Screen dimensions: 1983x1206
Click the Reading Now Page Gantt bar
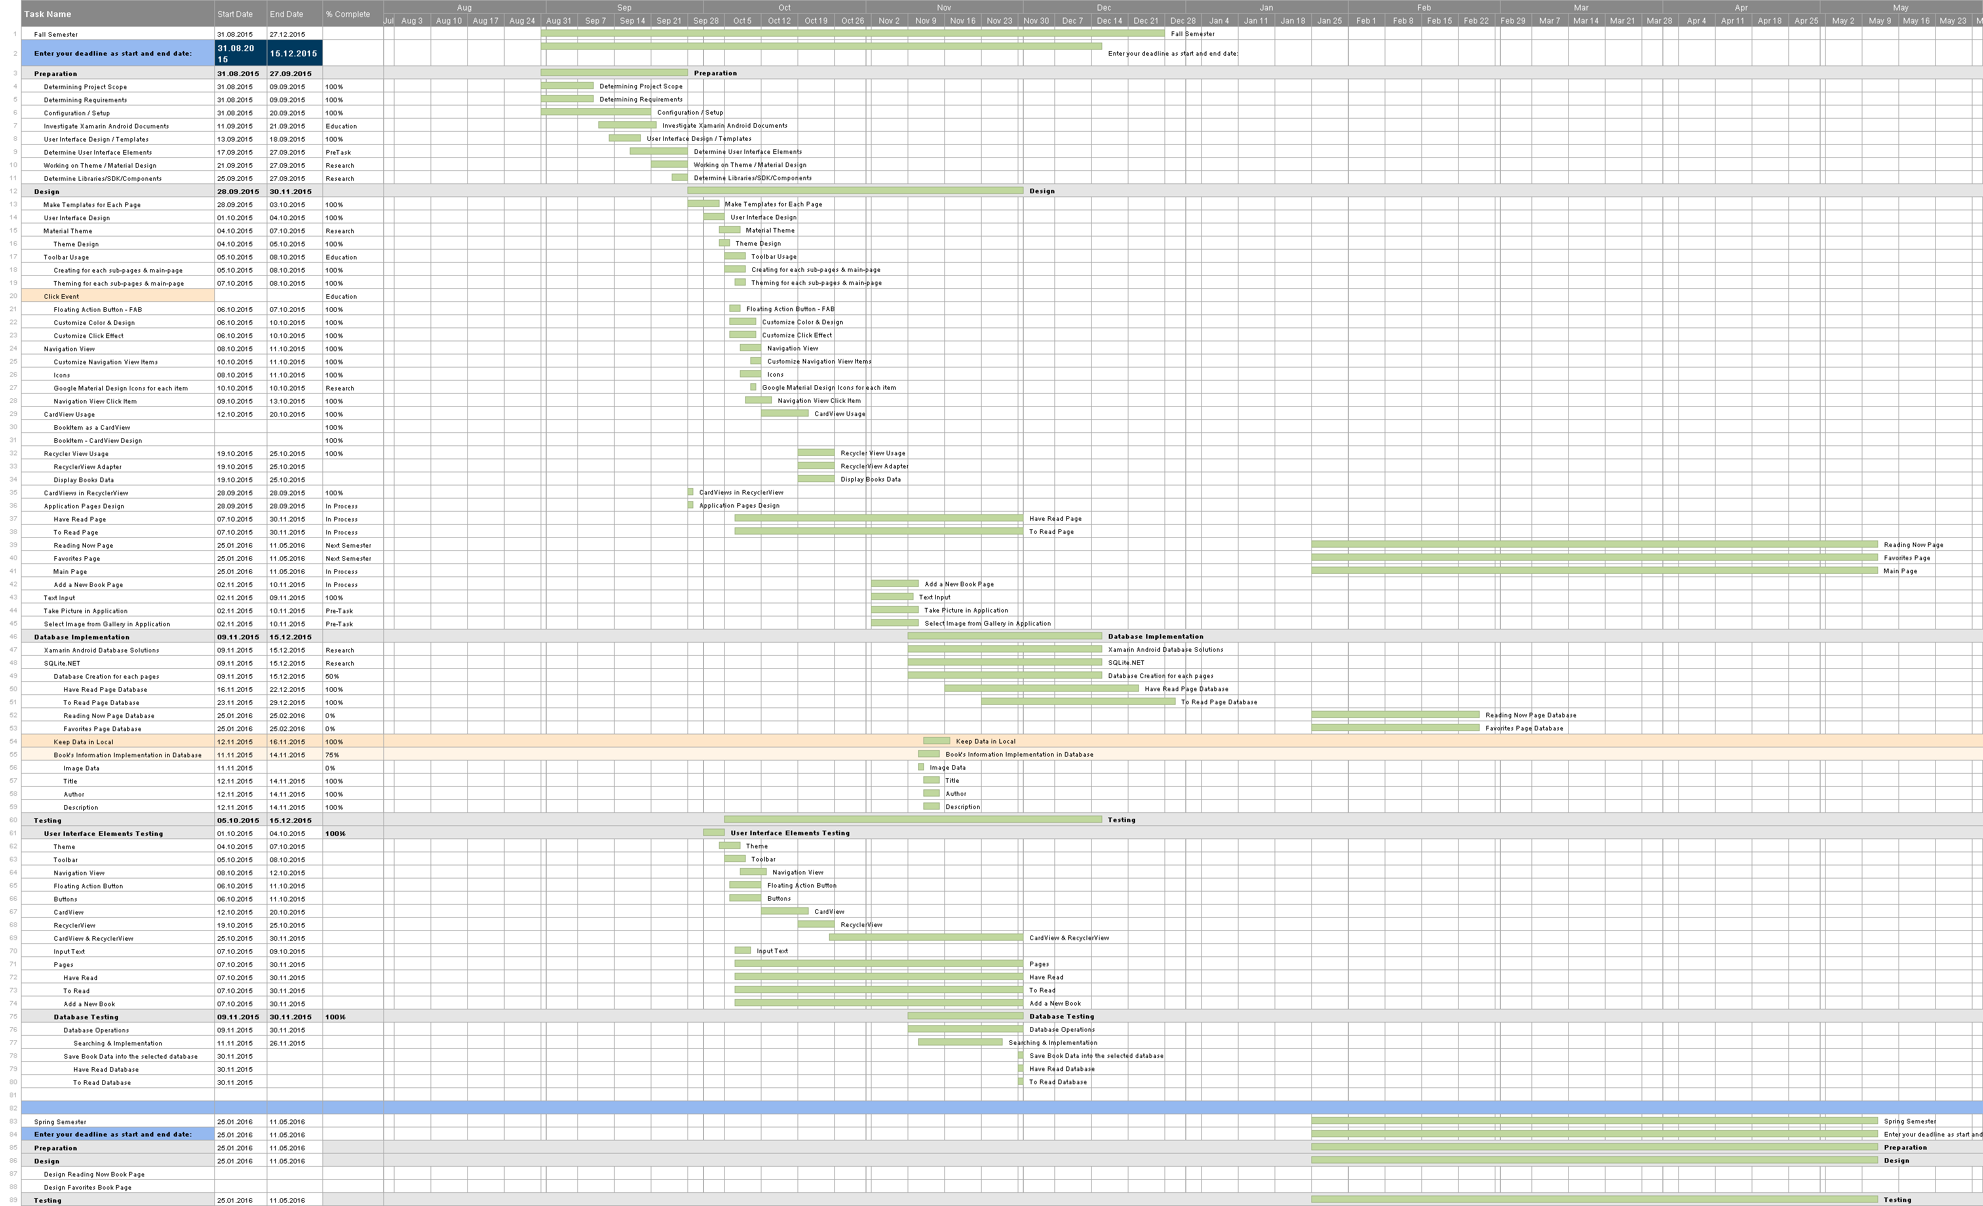tap(1594, 544)
